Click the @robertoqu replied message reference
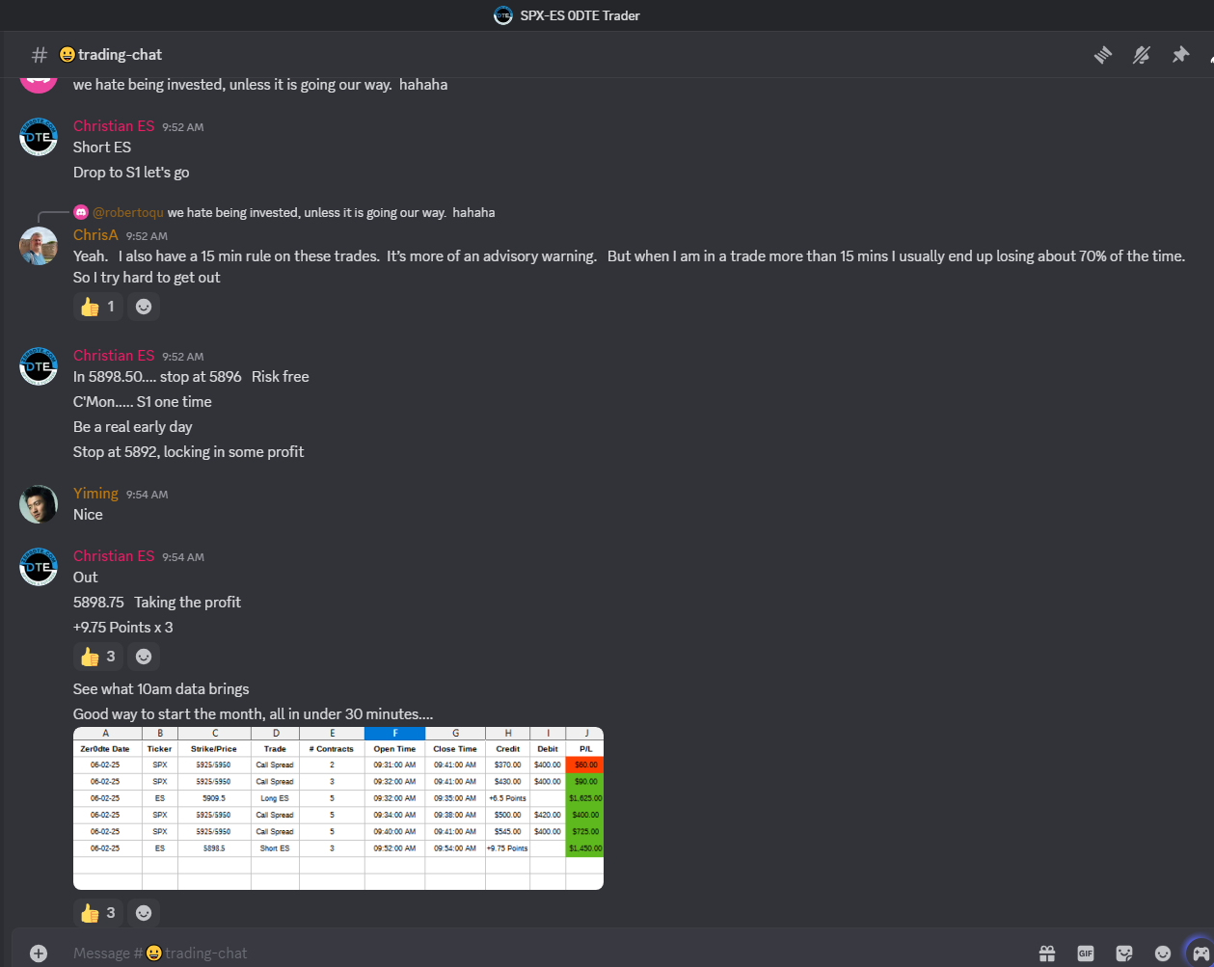 (293, 212)
